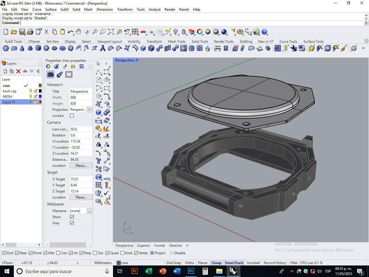Select the SubD Cone primitive icon
The width and height of the screenshot is (369, 277).
pos(22,48)
